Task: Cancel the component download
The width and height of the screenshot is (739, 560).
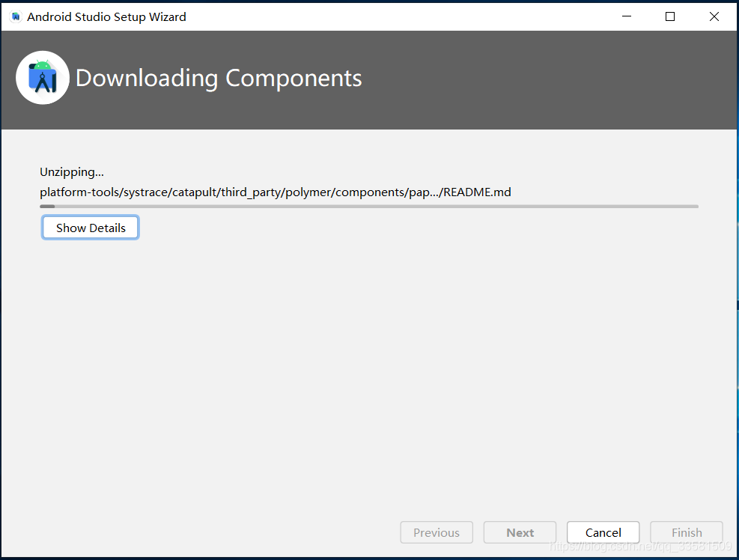Action: pos(603,532)
